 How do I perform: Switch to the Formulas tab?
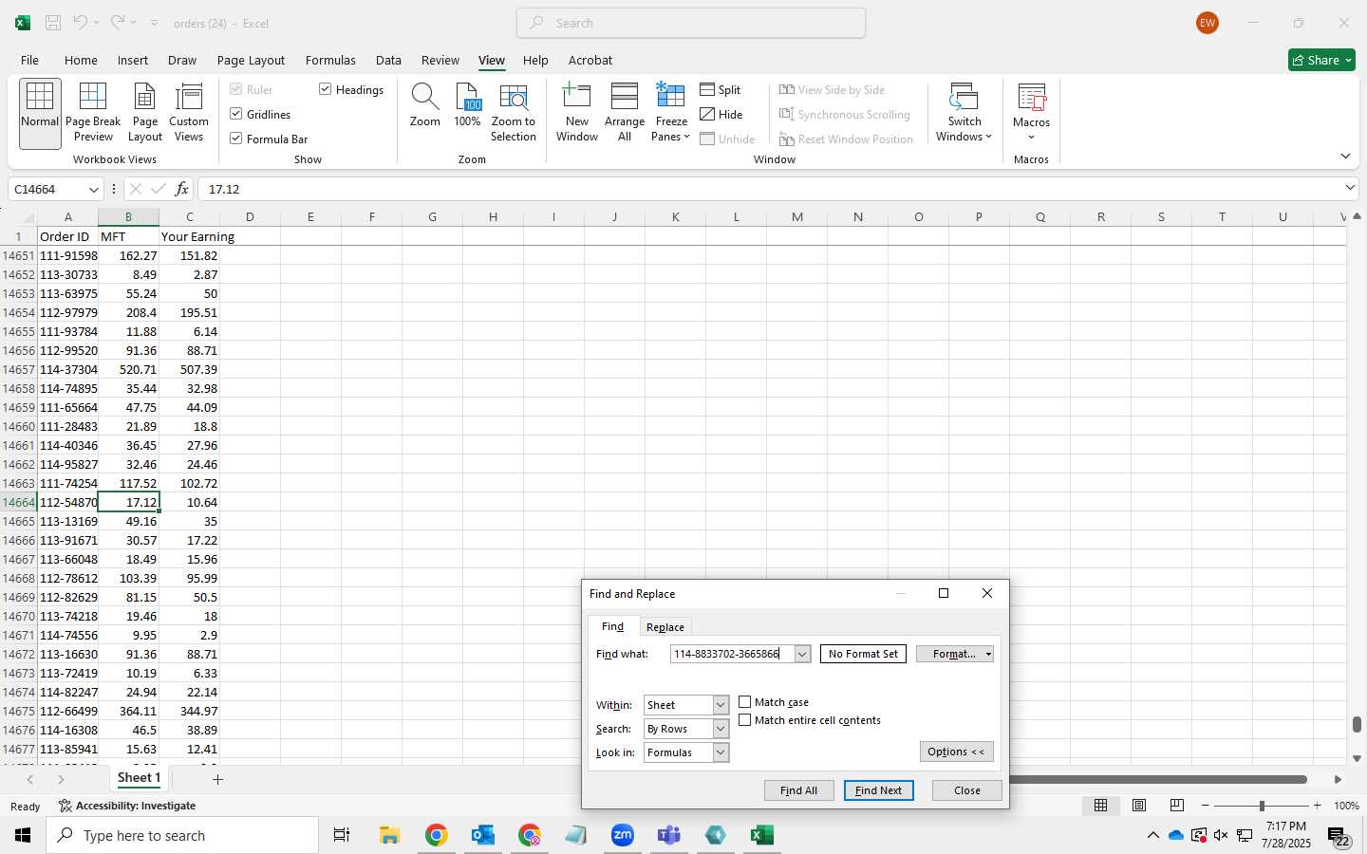[x=330, y=60]
